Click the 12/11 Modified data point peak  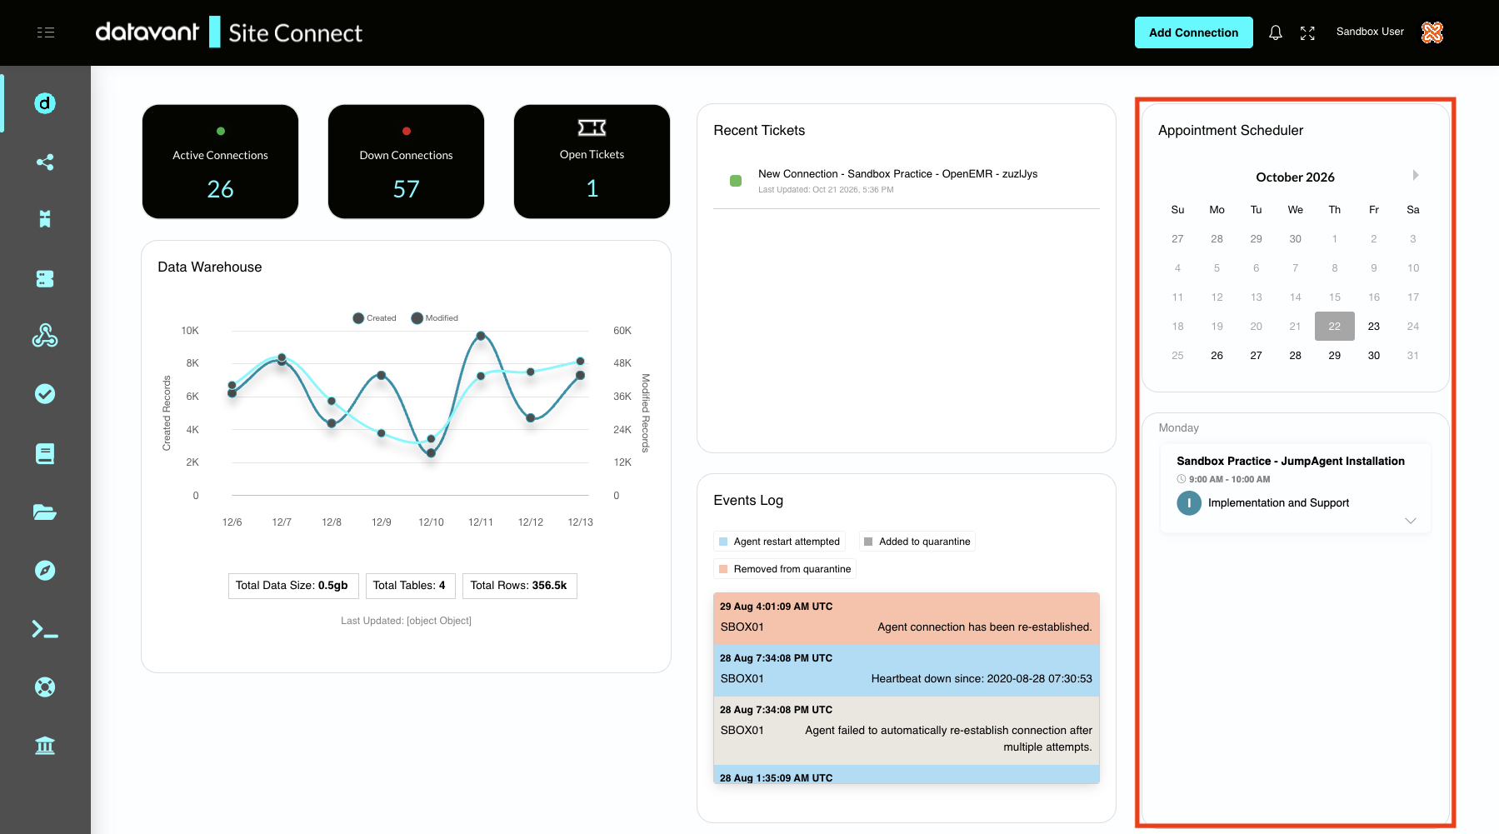(481, 336)
